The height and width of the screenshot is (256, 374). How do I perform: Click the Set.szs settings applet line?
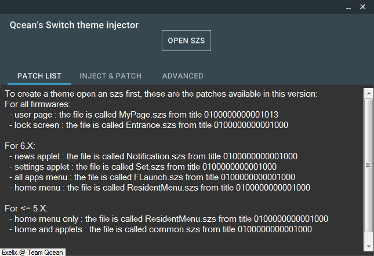(143, 167)
